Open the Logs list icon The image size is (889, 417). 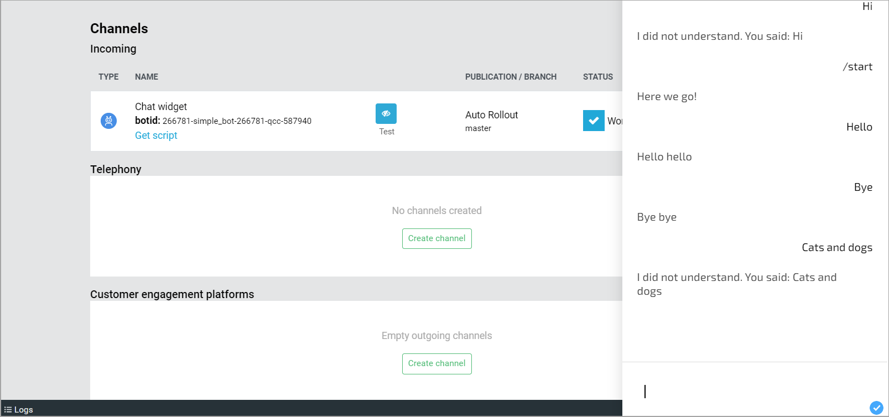click(x=8, y=410)
